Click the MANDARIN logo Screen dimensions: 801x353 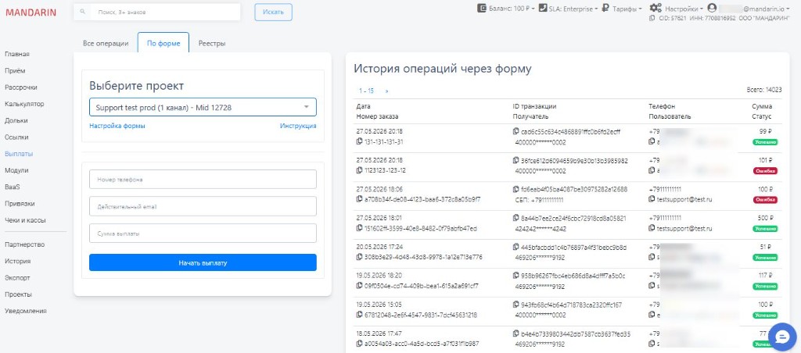31,12
